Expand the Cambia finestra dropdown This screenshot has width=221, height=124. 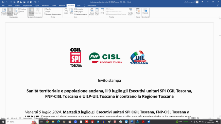131,12
